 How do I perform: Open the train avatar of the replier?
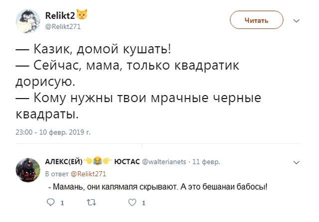[28, 171]
